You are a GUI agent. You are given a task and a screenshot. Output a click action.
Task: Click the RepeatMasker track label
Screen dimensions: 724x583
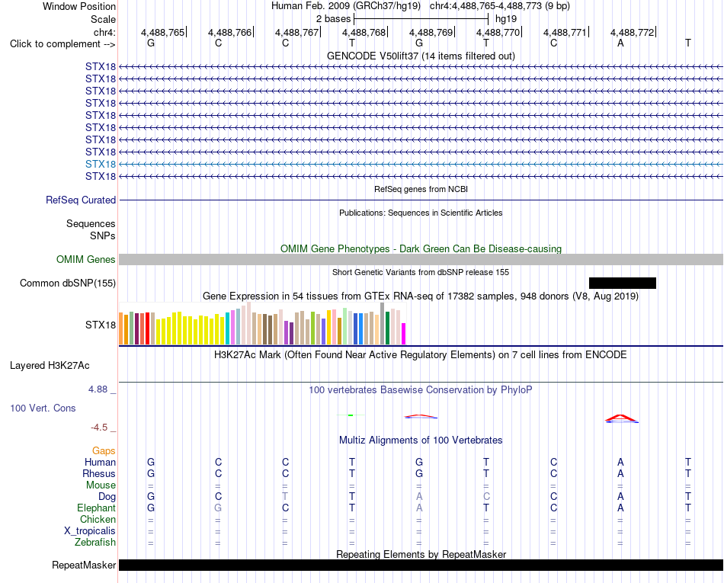[x=84, y=565]
